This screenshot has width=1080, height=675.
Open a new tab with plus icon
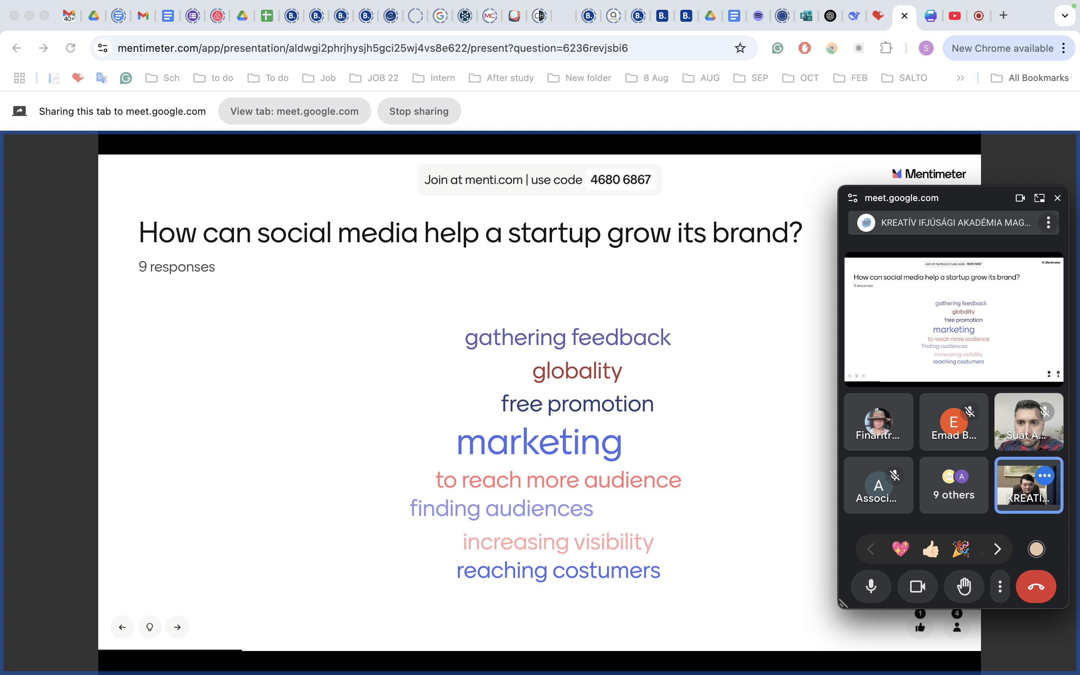[x=1003, y=16]
